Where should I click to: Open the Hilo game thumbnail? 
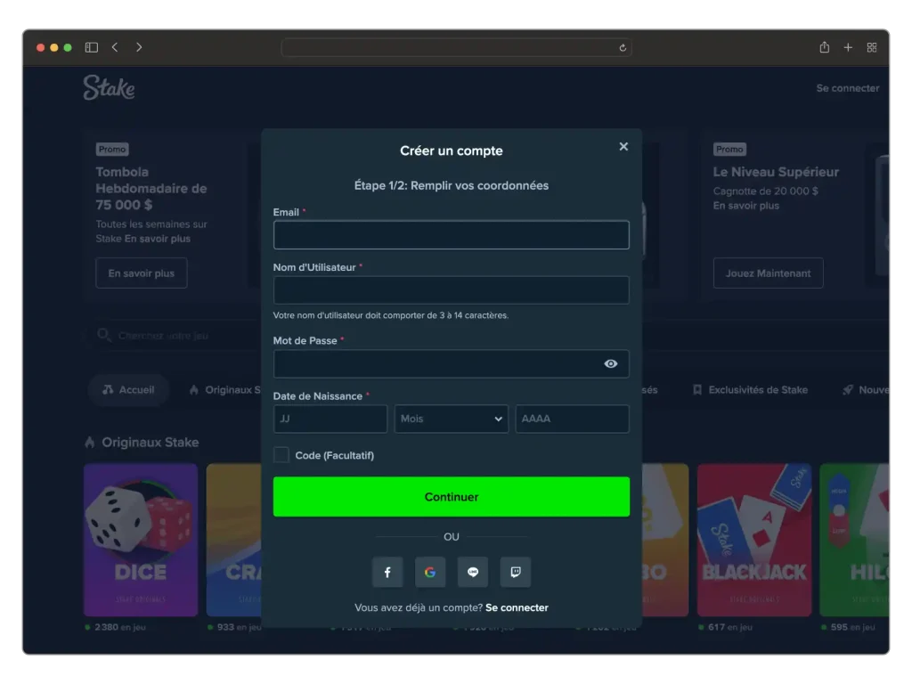coord(854,540)
